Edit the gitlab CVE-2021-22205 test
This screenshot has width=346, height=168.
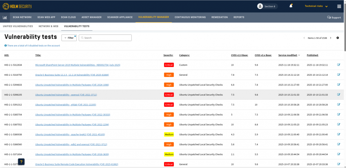click(339, 104)
